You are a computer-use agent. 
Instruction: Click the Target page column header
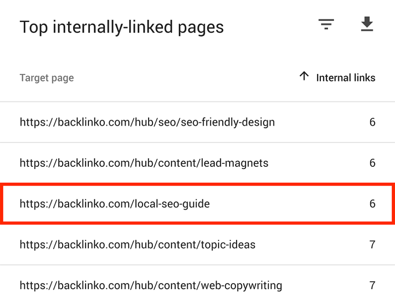click(x=46, y=78)
